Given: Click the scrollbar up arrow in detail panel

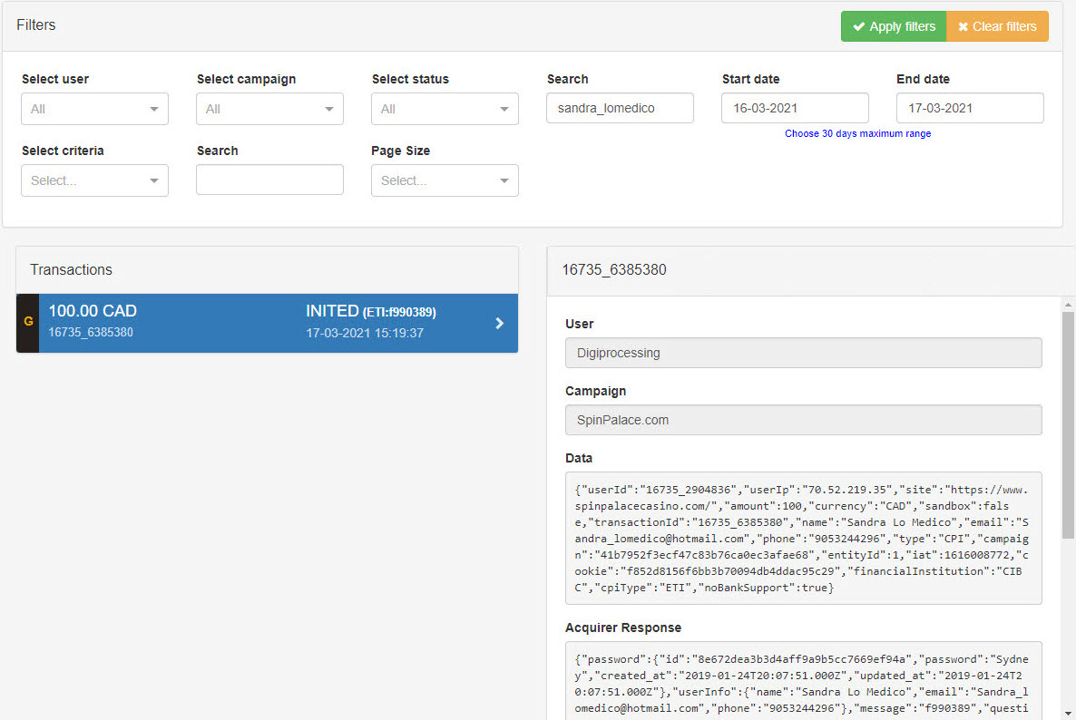Looking at the screenshot, I should [1068, 305].
